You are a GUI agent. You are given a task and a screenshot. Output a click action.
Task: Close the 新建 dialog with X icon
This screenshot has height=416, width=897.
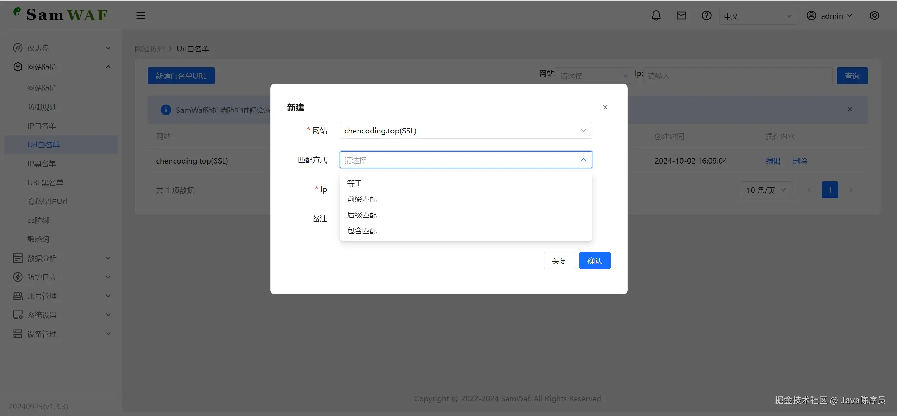click(605, 108)
